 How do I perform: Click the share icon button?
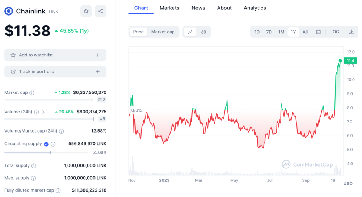tap(101, 11)
